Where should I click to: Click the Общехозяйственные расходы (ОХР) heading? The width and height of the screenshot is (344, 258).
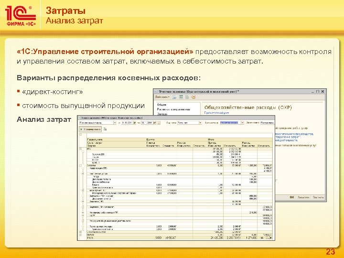[x=248, y=107]
